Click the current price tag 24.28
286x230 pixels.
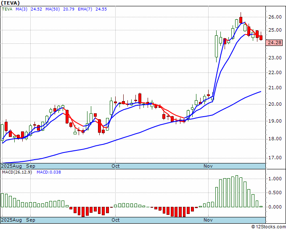275,43
